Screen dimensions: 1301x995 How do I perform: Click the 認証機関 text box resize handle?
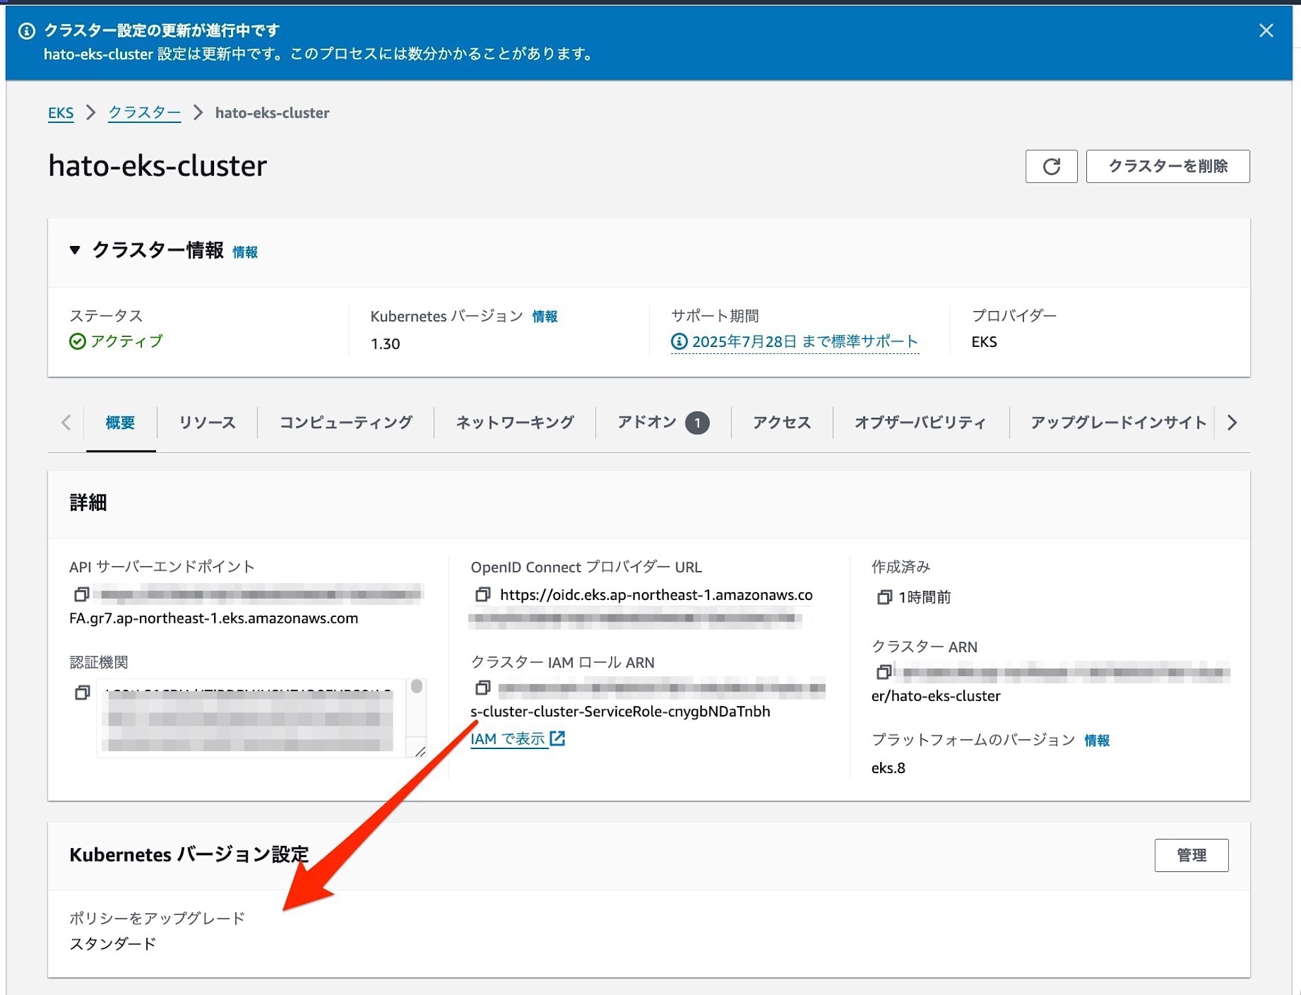[420, 752]
